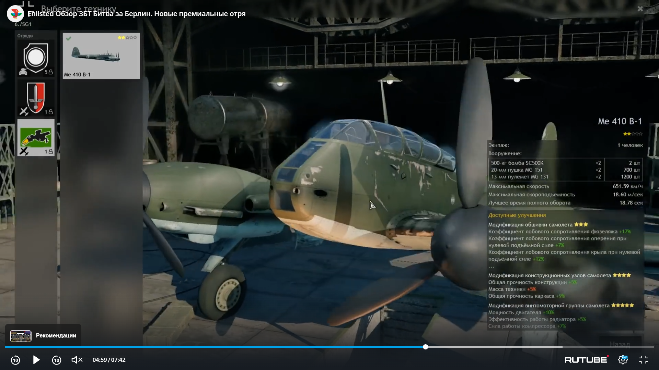659x370 pixels.
Task: Toggle the green checkmark on aircraft card
Action: [x=69, y=38]
